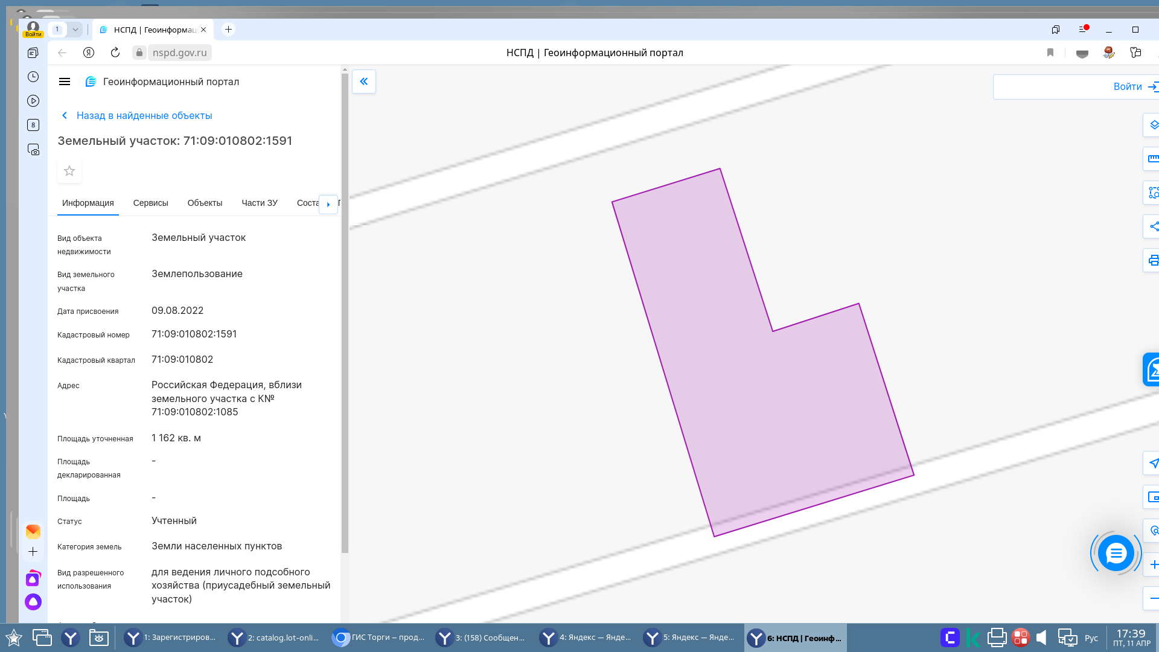The height and width of the screenshot is (652, 1159).
Task: Click the Войти login button
Action: pyautogui.click(x=1128, y=87)
